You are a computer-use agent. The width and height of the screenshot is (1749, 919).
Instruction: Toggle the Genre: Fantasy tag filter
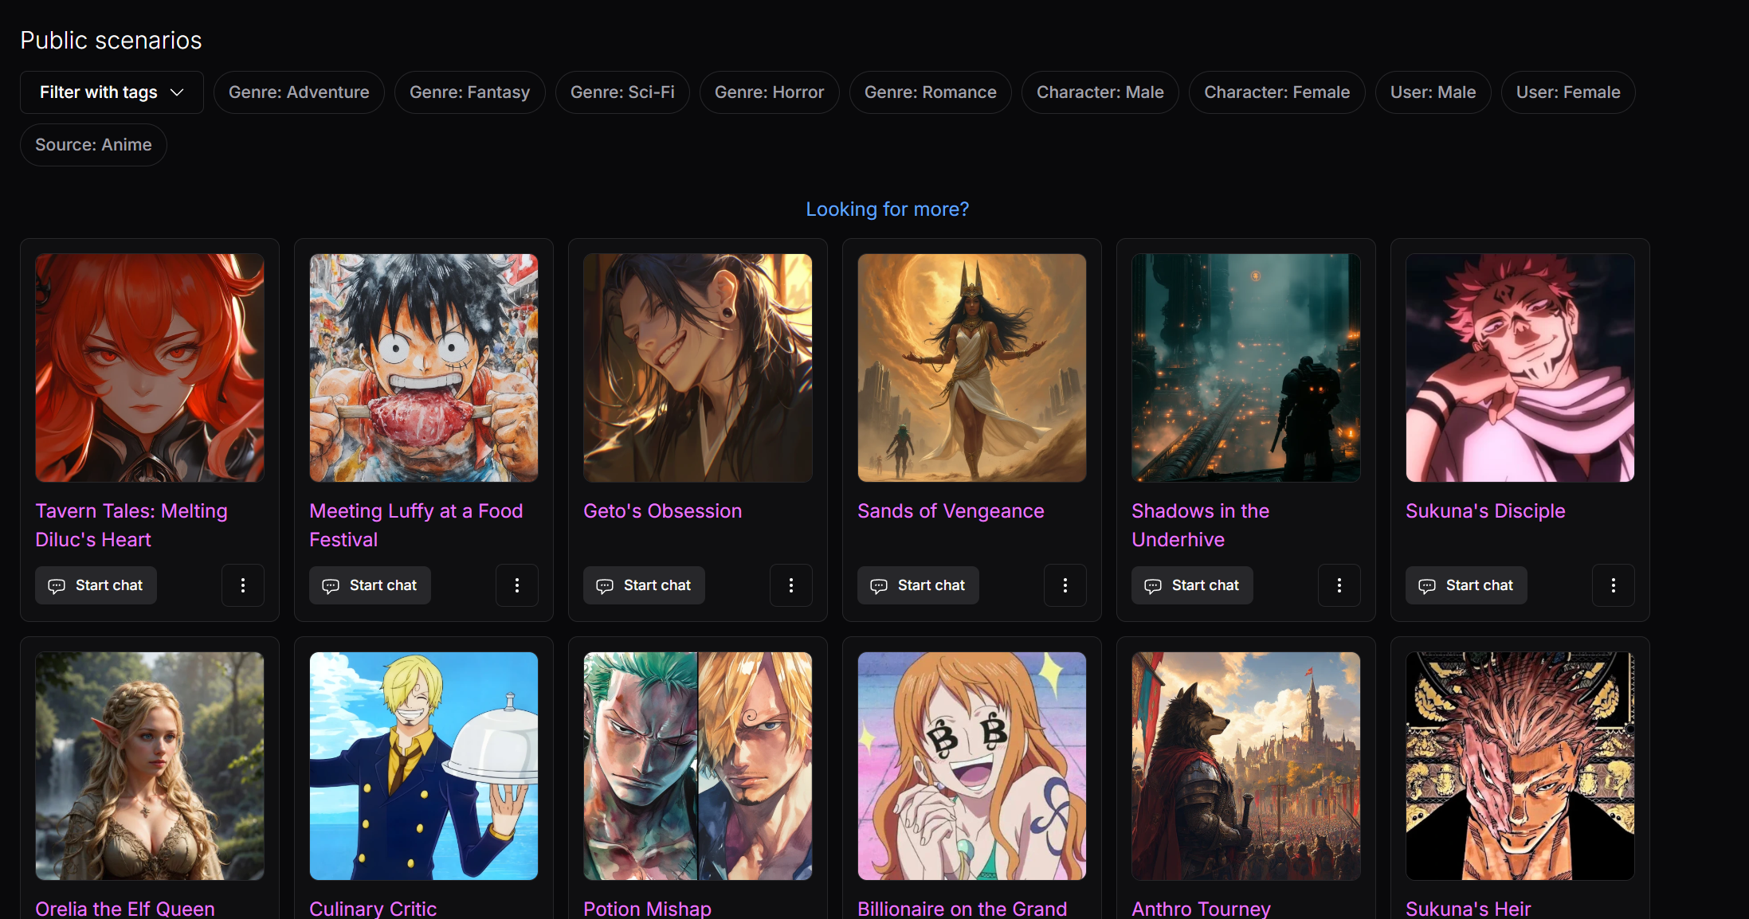click(x=469, y=92)
